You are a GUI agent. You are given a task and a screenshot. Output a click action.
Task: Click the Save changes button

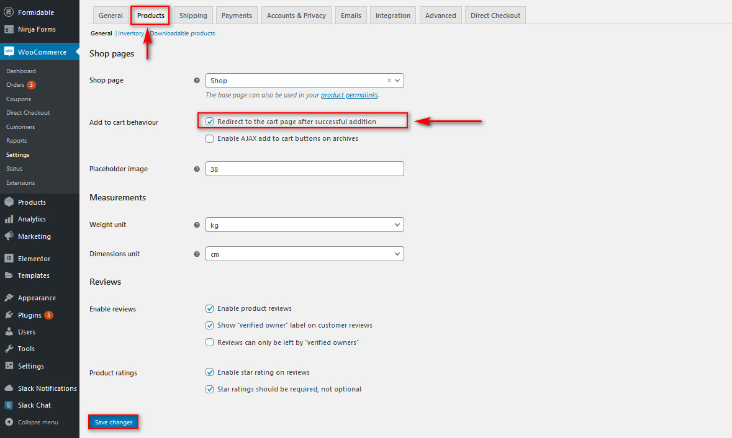[114, 422]
